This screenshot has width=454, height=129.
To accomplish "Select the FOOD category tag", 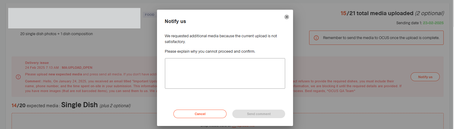I will (149, 15).
